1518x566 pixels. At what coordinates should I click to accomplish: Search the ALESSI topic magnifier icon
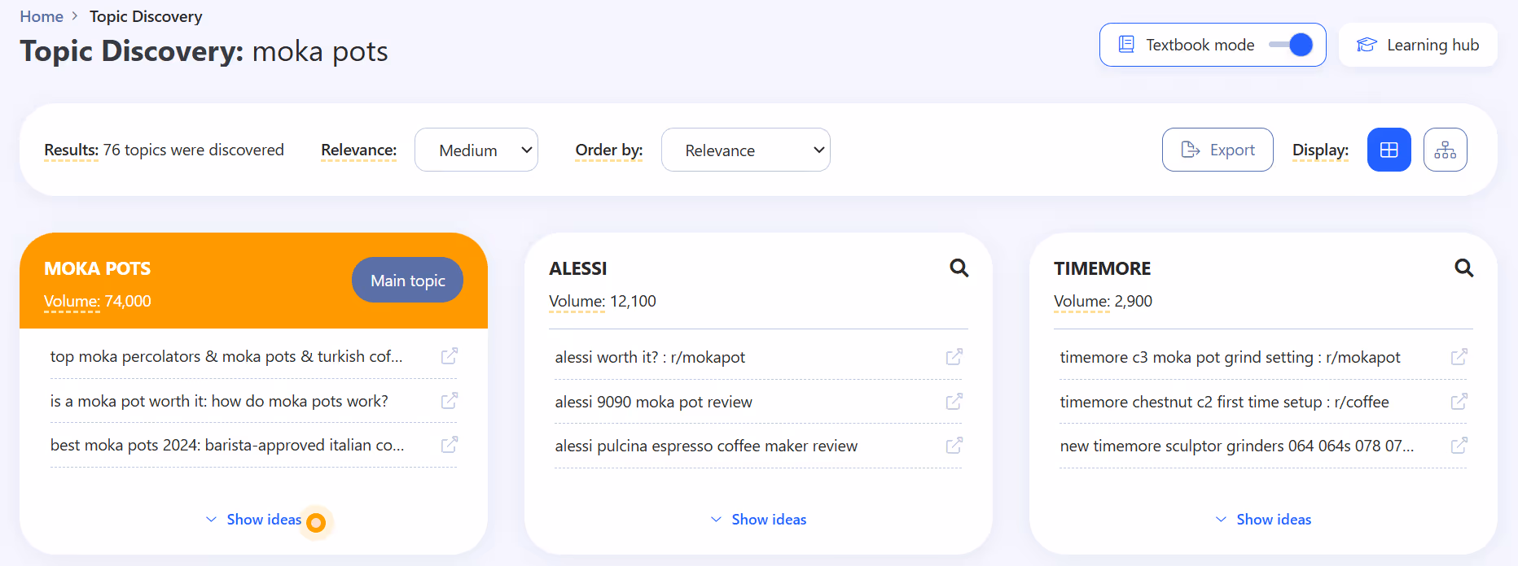pos(959,268)
